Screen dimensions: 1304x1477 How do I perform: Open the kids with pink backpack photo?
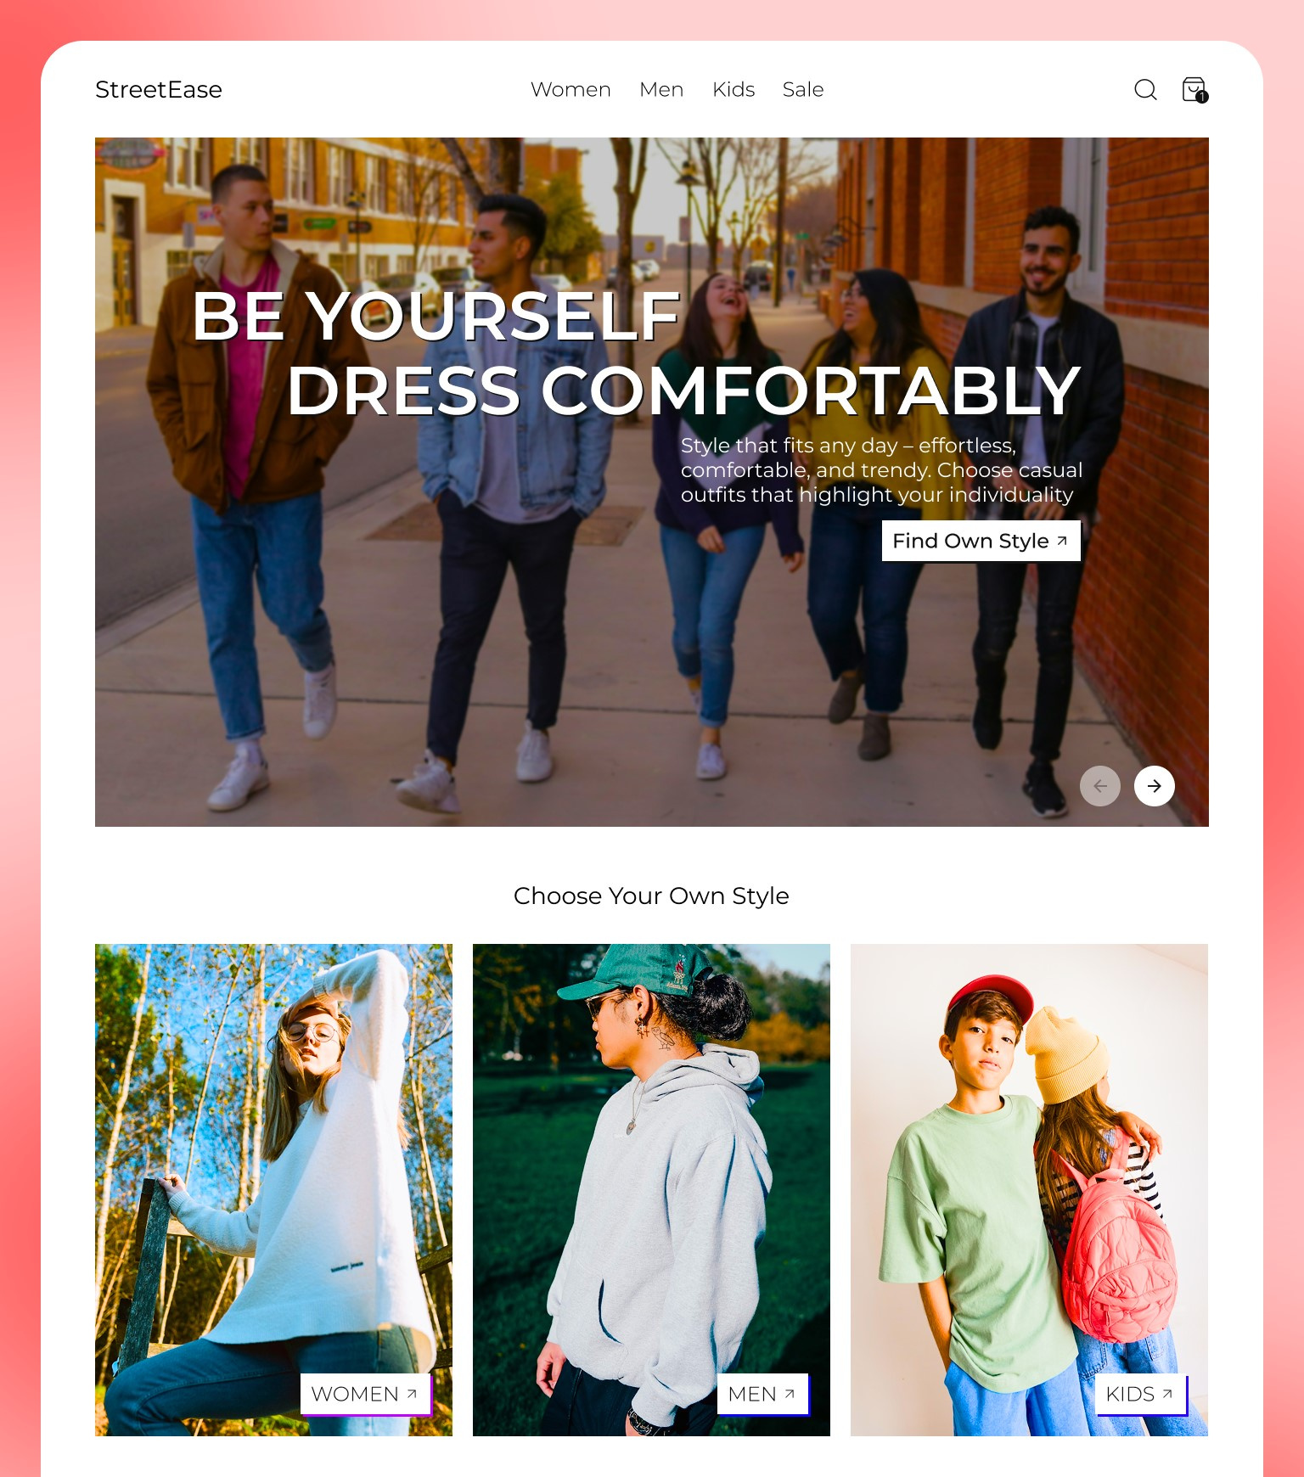coord(1029,1190)
